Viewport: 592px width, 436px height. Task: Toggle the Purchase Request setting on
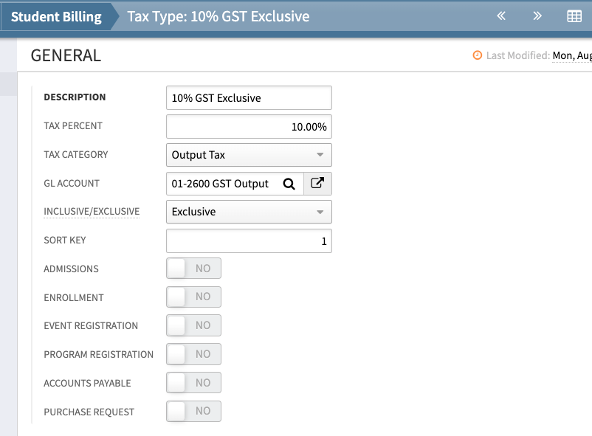click(193, 411)
